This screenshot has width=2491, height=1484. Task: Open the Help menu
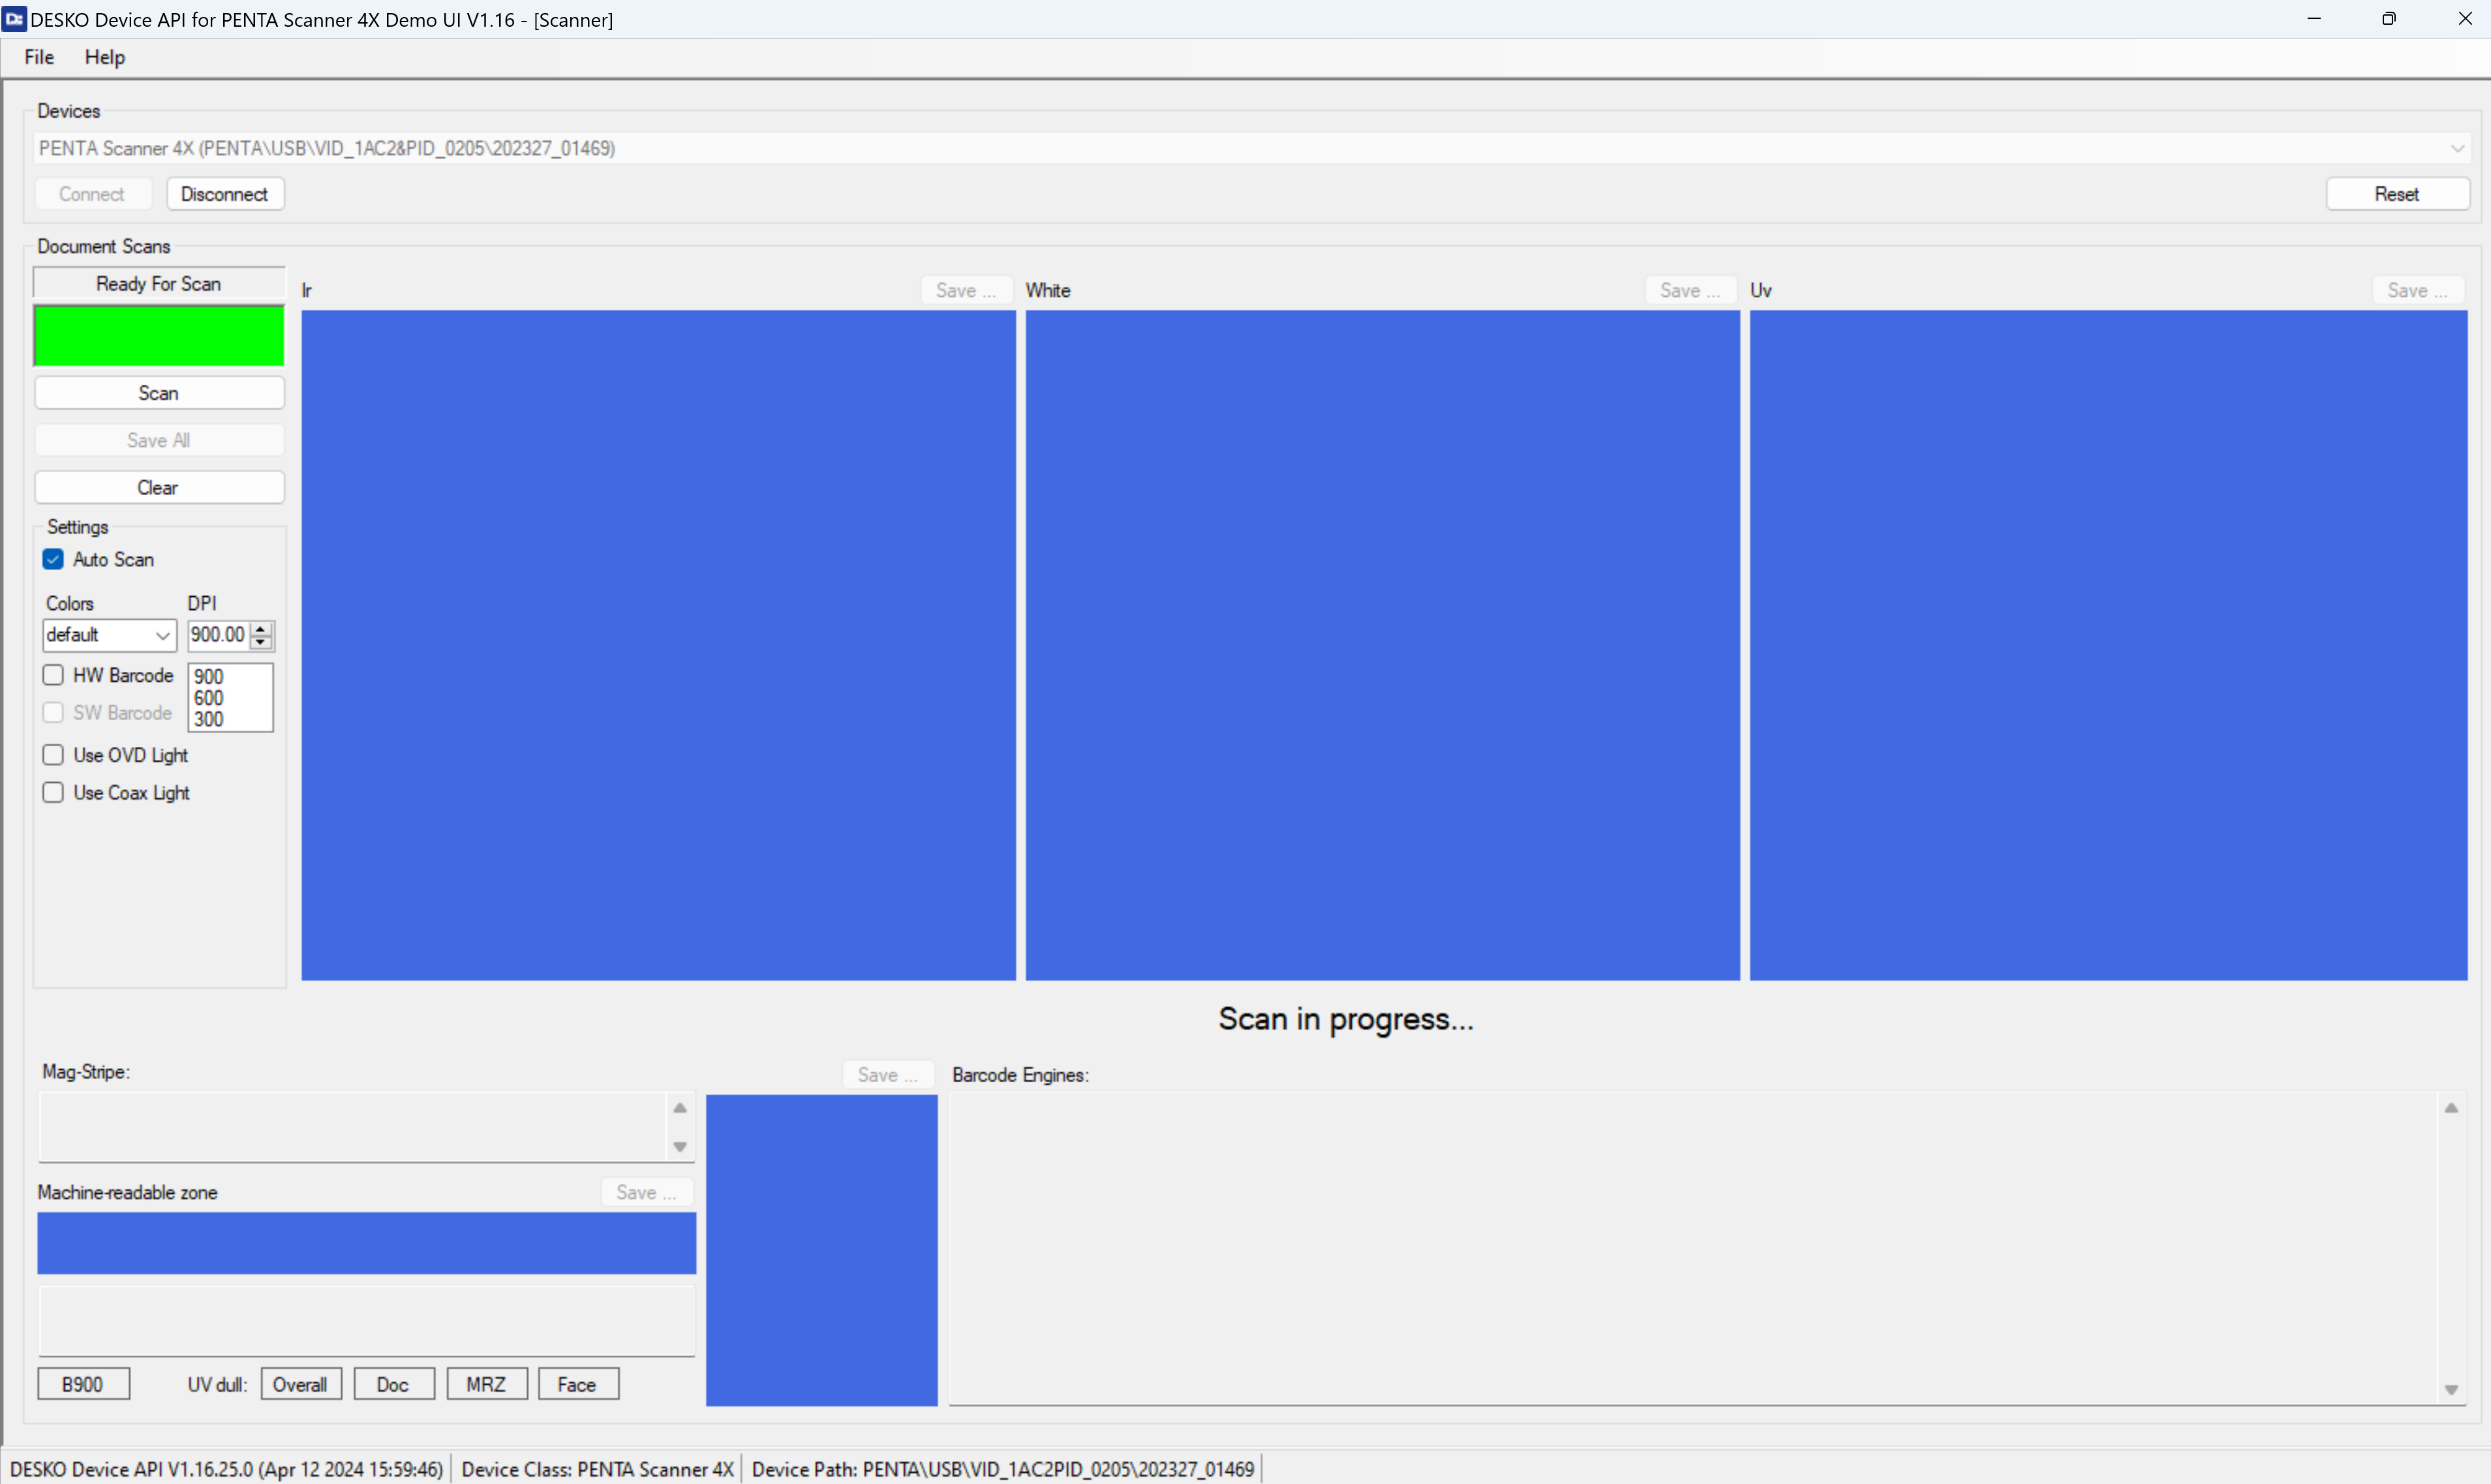(x=104, y=57)
